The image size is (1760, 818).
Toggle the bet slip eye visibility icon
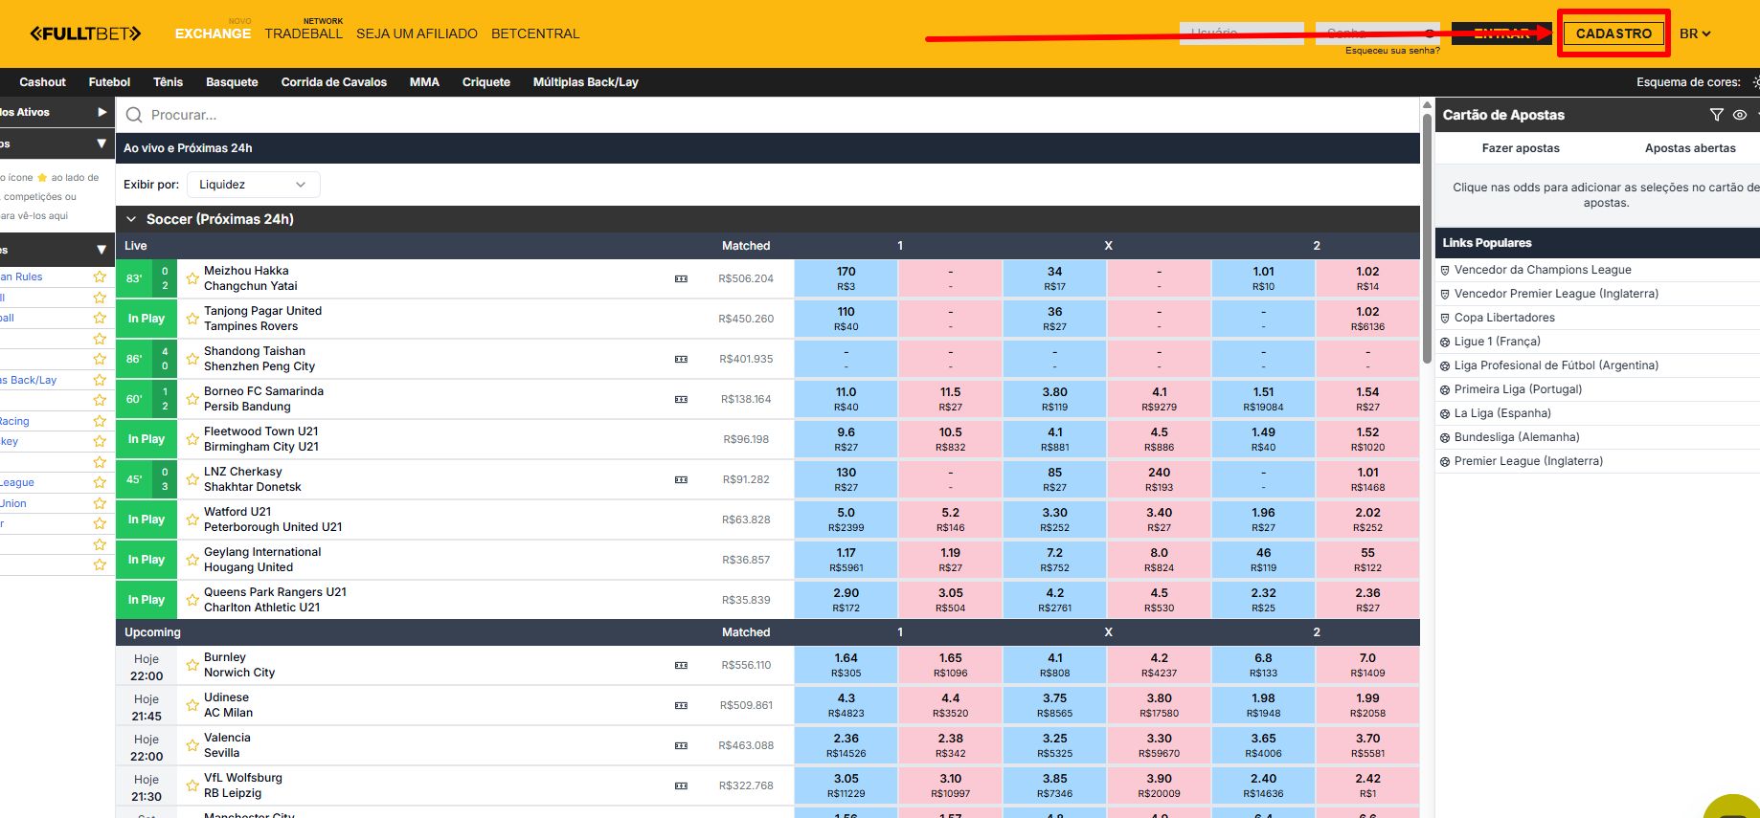1740,115
